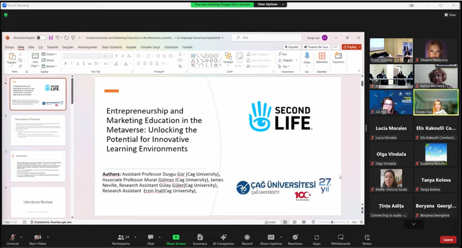This screenshot has height=248, width=462.
Task: Switch to normal view in status bar
Action: pyautogui.click(x=285, y=222)
